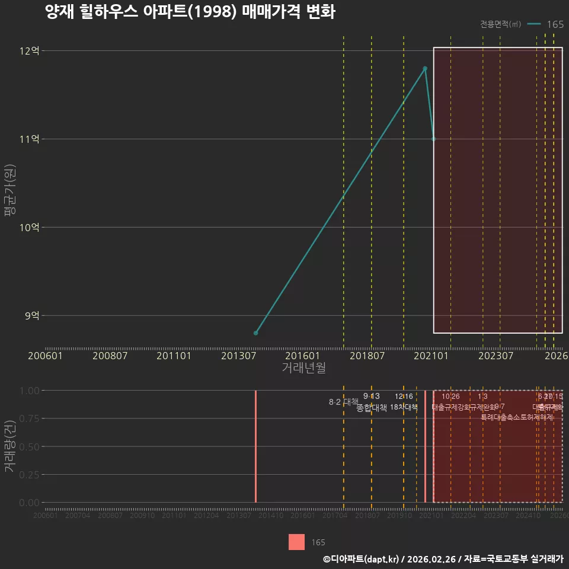Click the 8·2 대책 policy label
This screenshot has height=569, width=569.
(x=343, y=402)
